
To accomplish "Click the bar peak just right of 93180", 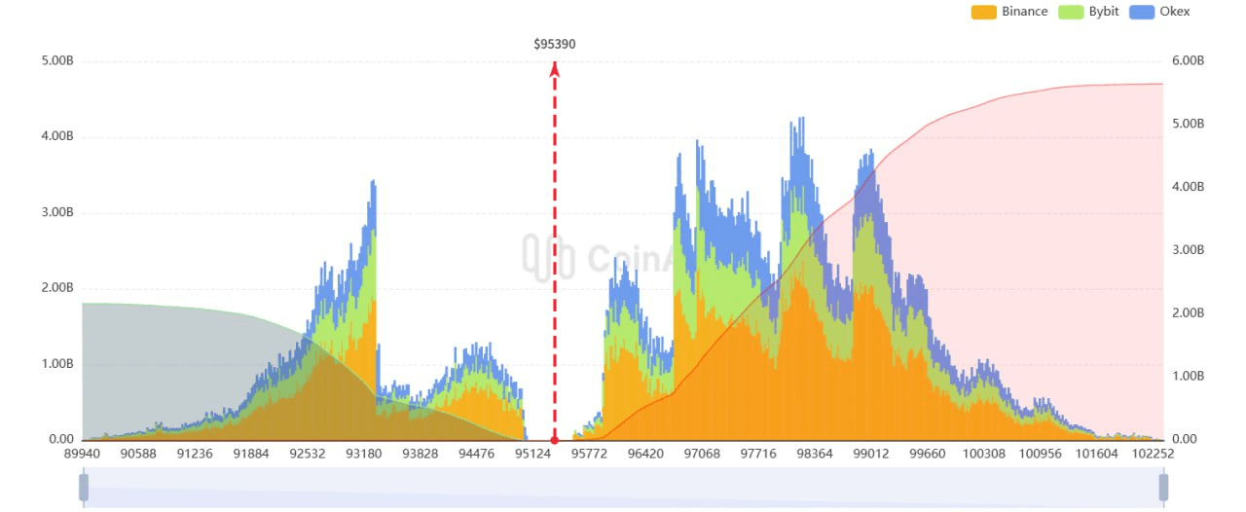I will tap(373, 184).
